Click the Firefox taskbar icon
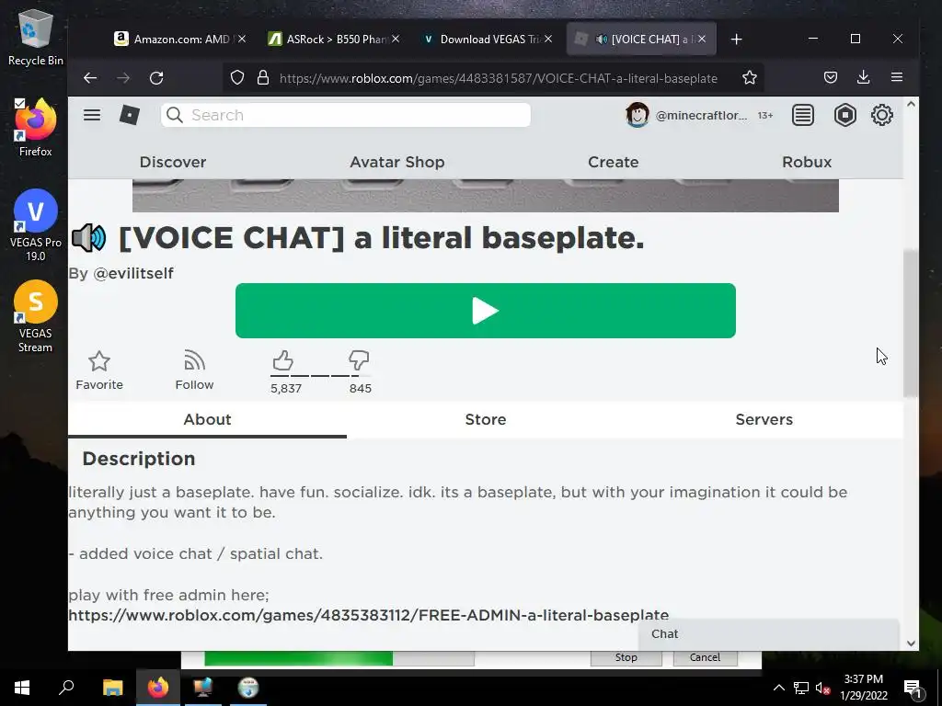Viewport: 942px width, 706px height. point(158,688)
